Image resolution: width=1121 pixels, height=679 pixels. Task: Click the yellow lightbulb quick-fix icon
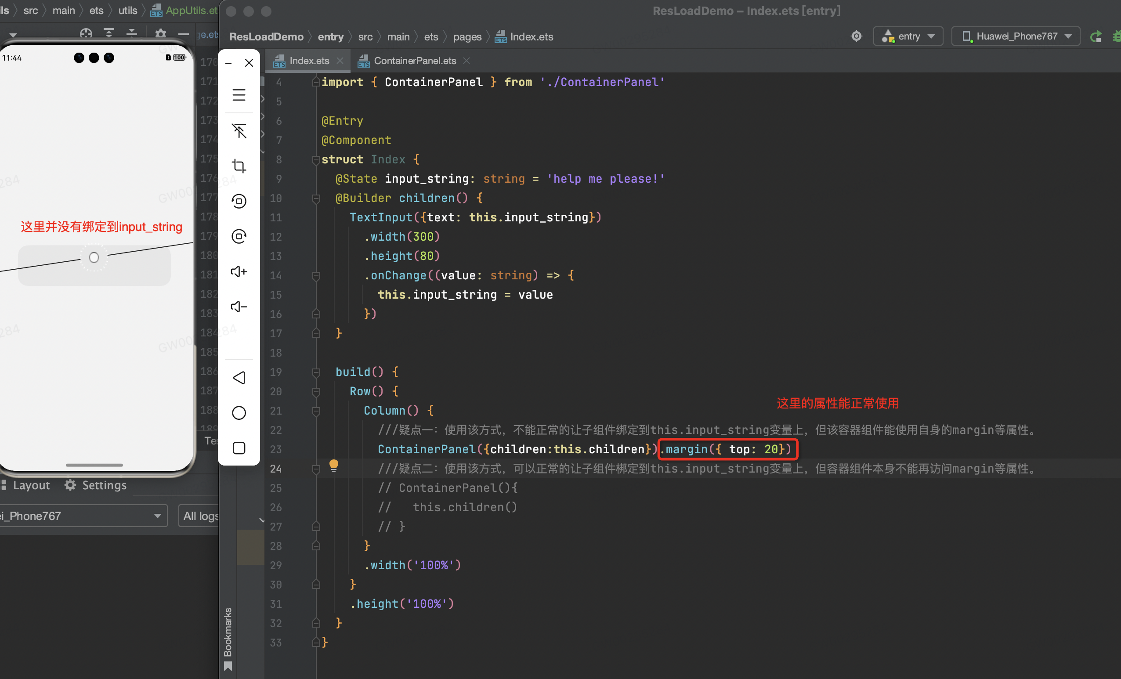333,465
